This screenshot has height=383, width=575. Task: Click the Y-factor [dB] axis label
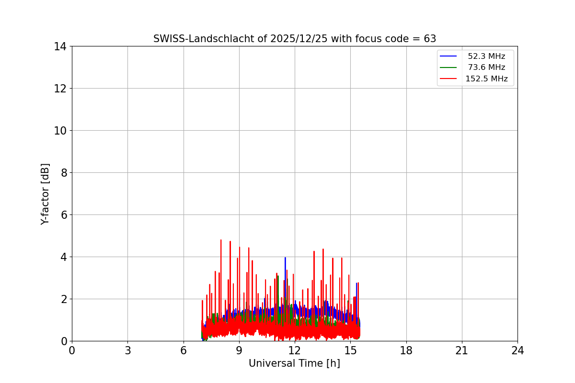point(45,194)
